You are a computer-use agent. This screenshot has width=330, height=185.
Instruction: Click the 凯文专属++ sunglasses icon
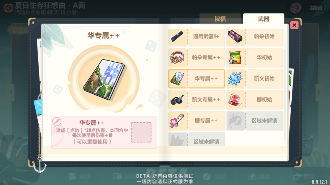178,100
